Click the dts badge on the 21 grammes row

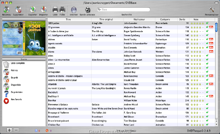pos(211,27)
